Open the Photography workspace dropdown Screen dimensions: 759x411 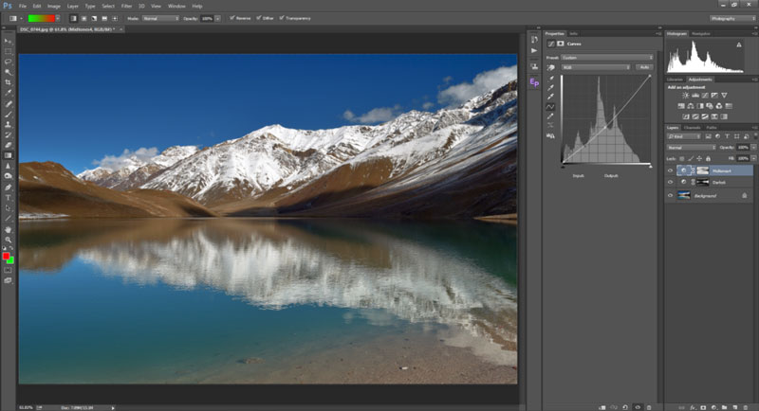pos(731,18)
